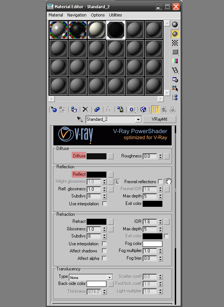The image size is (224, 307).
Task: Toggle the L lock button for glossiness
Action: pos(117,182)
